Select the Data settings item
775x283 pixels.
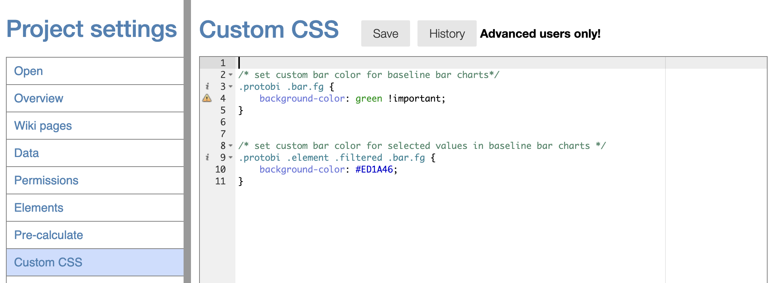click(x=27, y=153)
